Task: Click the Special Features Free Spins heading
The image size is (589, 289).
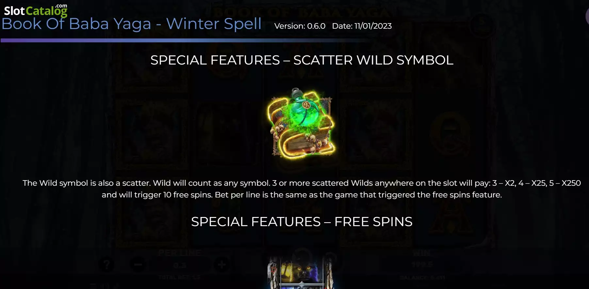Action: point(302,222)
